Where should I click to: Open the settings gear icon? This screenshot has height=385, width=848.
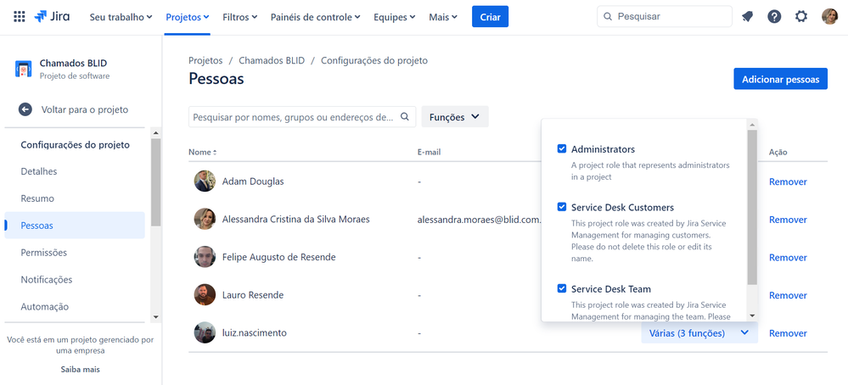click(801, 17)
